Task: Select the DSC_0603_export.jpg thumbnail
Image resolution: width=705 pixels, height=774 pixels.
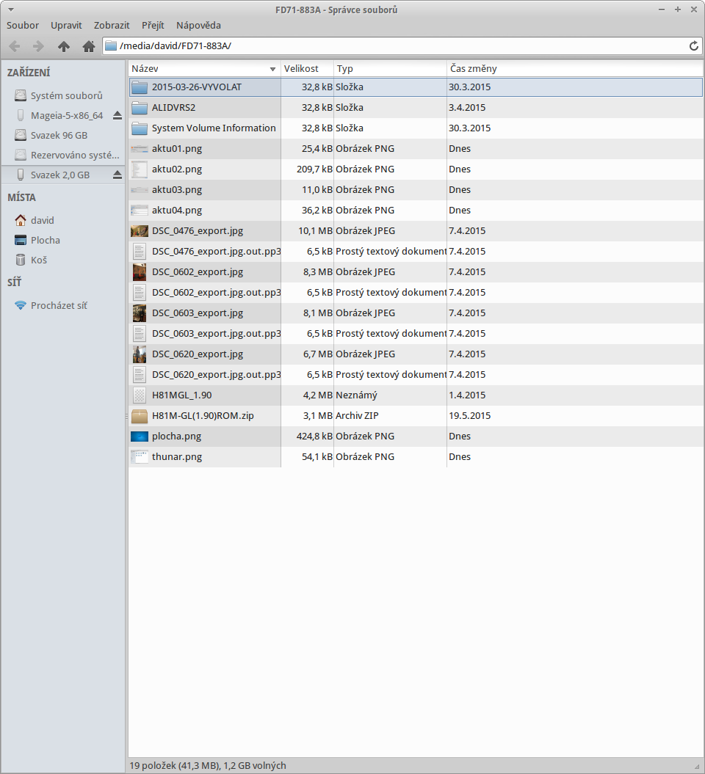Action: (x=140, y=313)
